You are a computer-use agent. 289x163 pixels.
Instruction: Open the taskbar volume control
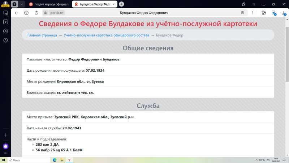pos(260,160)
